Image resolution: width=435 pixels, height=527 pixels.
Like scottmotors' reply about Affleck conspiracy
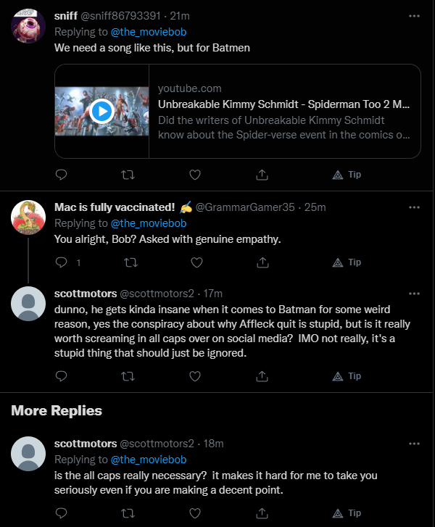pyautogui.click(x=194, y=376)
